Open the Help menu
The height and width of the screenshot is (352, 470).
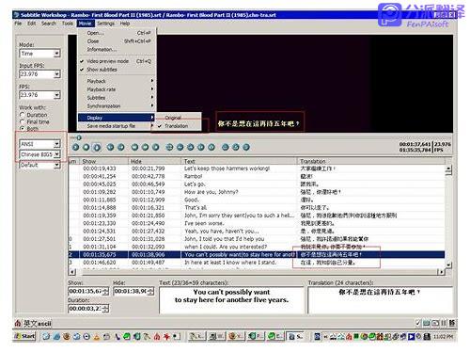[x=125, y=24]
